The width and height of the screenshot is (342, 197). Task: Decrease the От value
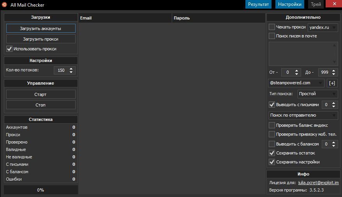click(x=296, y=74)
